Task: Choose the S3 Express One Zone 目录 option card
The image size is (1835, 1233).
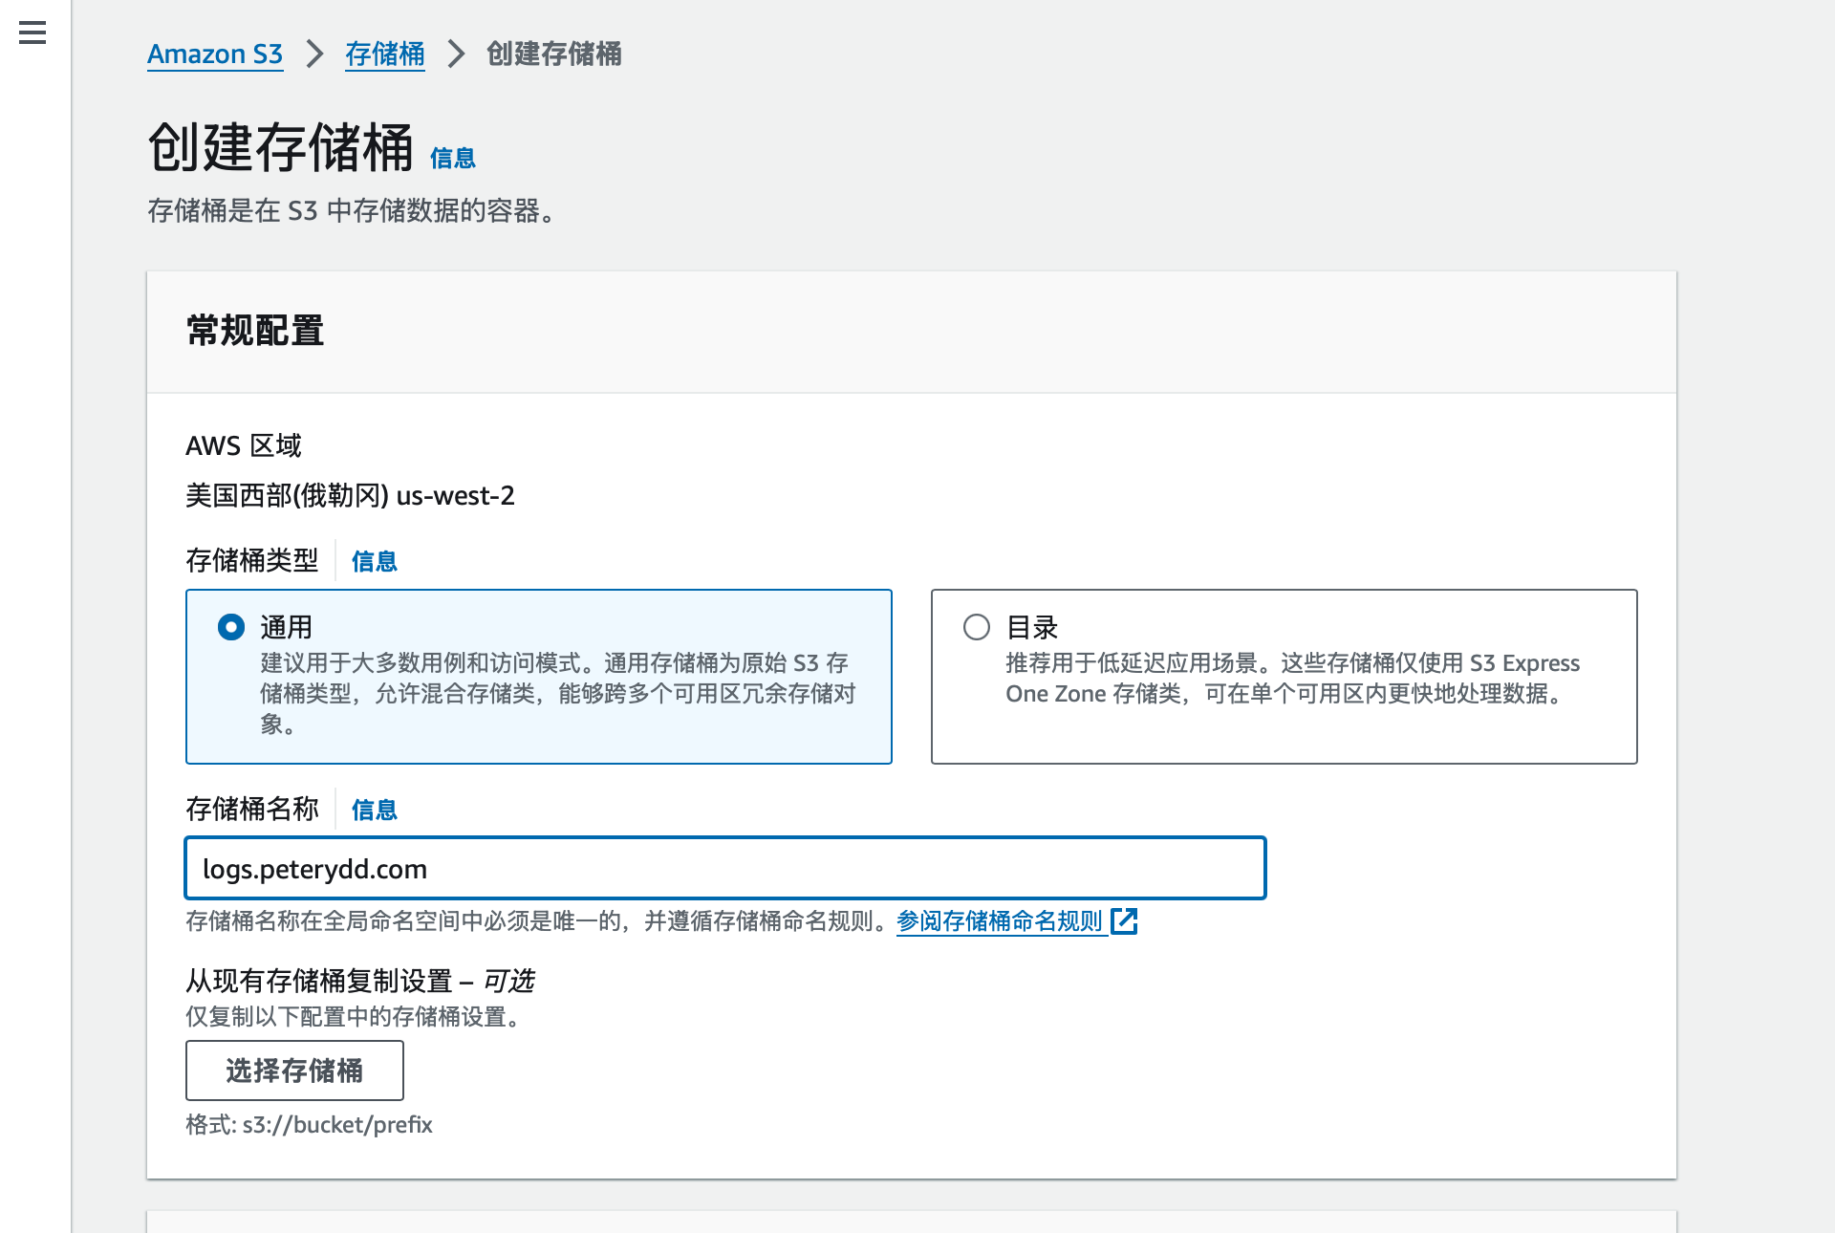Action: [x=1284, y=676]
